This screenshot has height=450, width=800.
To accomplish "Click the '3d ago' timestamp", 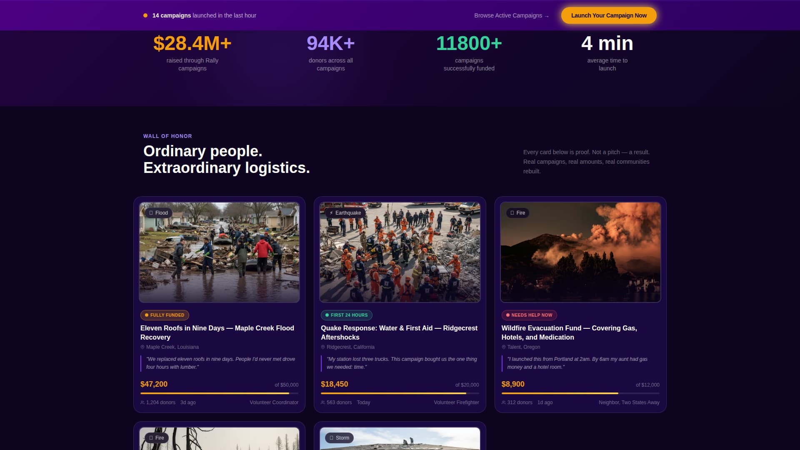I will pyautogui.click(x=188, y=402).
